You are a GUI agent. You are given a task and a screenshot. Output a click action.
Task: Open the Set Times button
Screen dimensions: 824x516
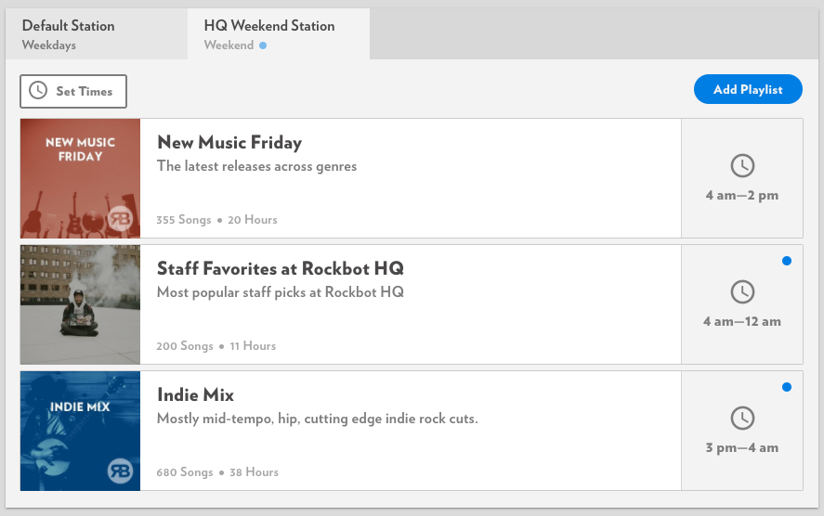[73, 91]
